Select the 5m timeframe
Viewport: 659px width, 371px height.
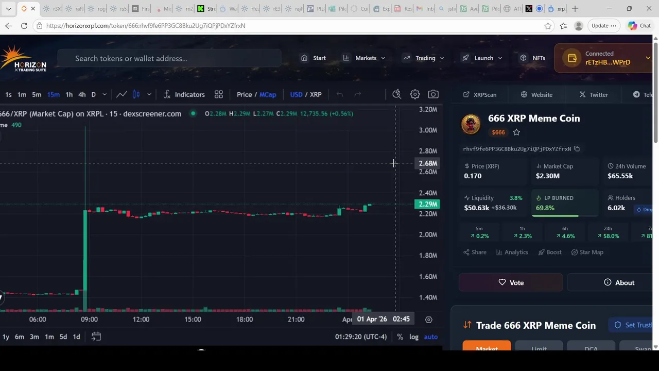click(x=37, y=94)
